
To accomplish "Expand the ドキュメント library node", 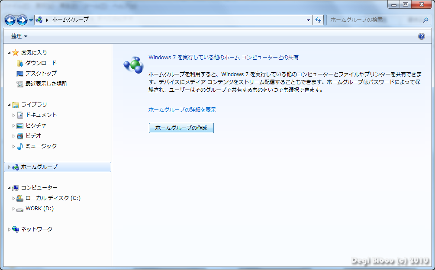I will click(13, 115).
